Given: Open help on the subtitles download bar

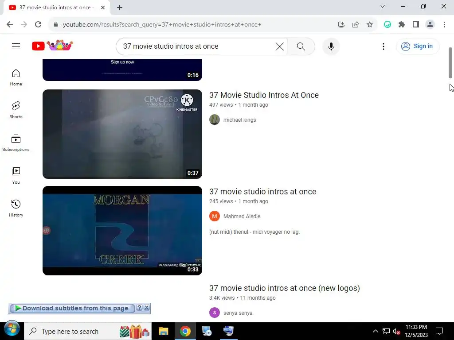Looking at the screenshot, I should tap(139, 308).
